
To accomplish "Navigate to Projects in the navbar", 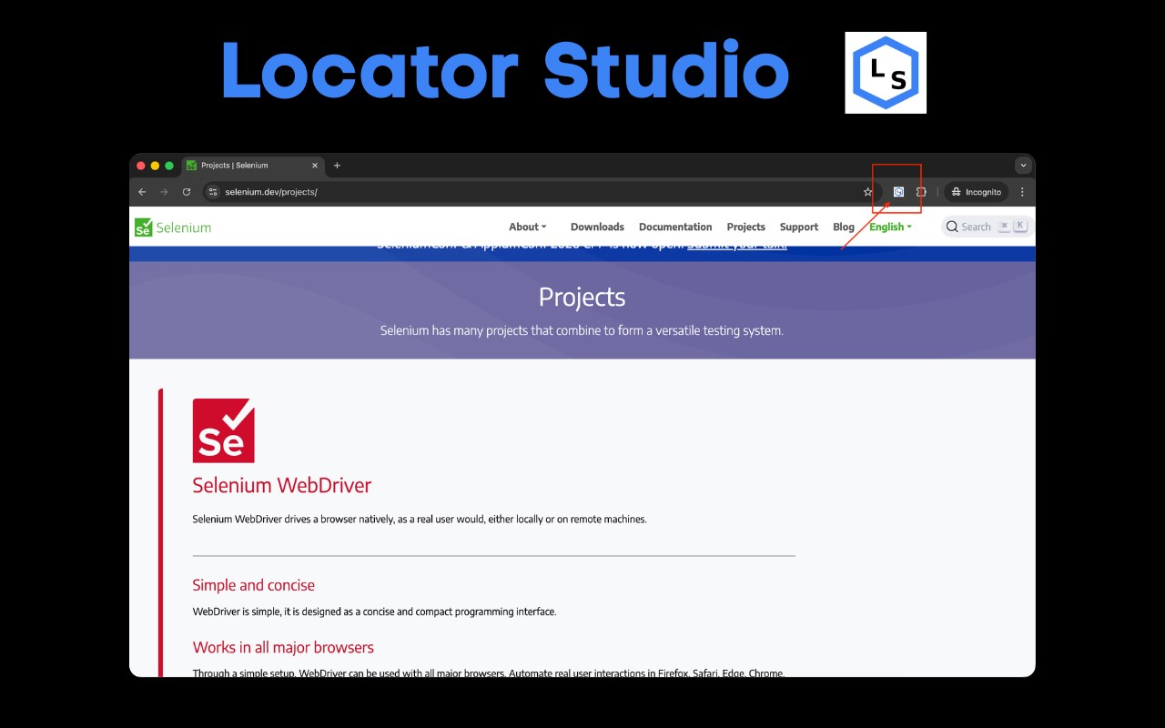I will pos(745,227).
